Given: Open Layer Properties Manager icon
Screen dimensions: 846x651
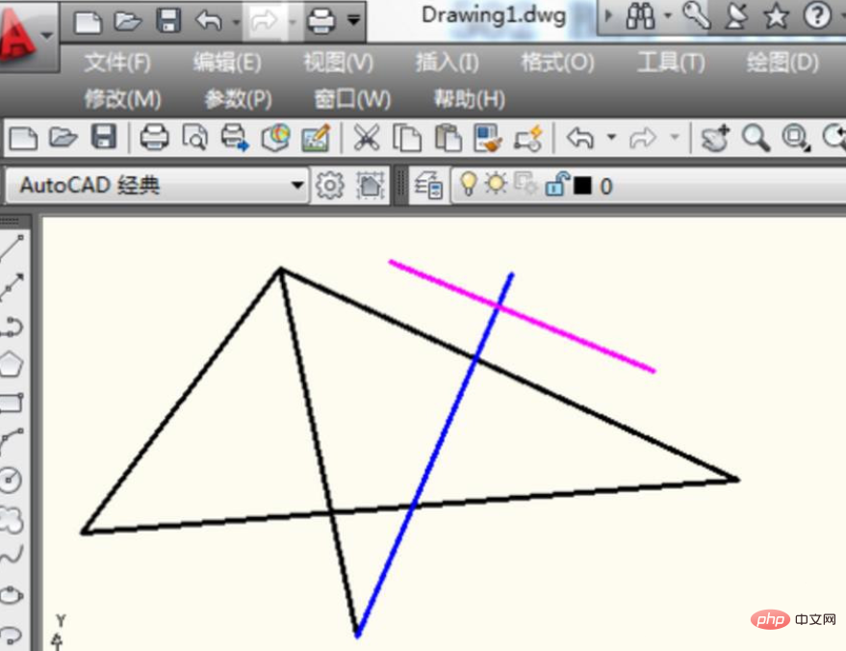Looking at the screenshot, I should (x=428, y=186).
